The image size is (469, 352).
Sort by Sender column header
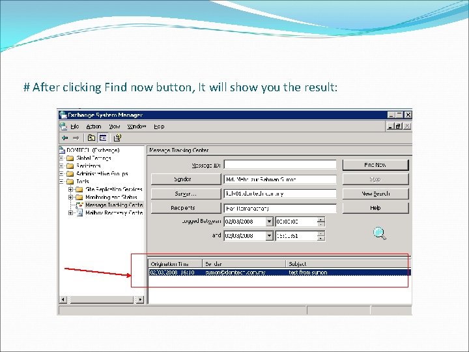pos(244,264)
